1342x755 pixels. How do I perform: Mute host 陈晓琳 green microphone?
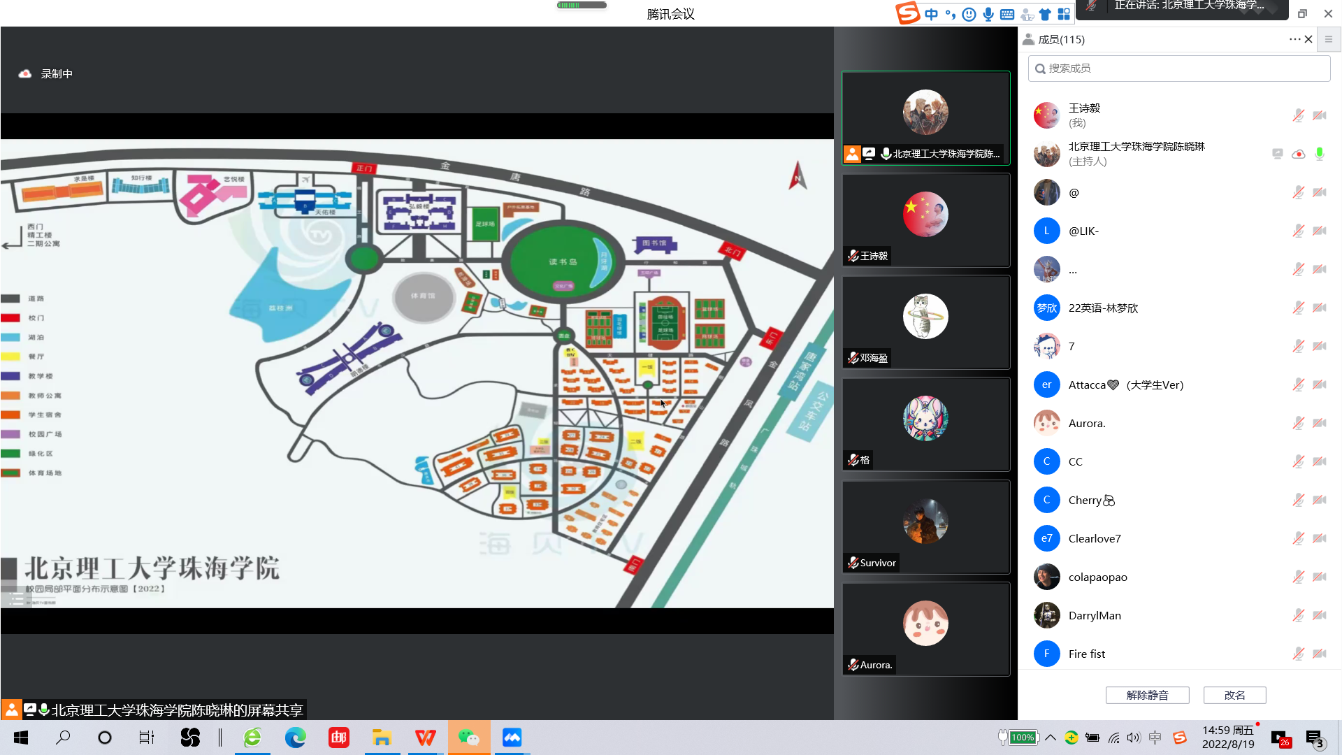pyautogui.click(x=1320, y=154)
